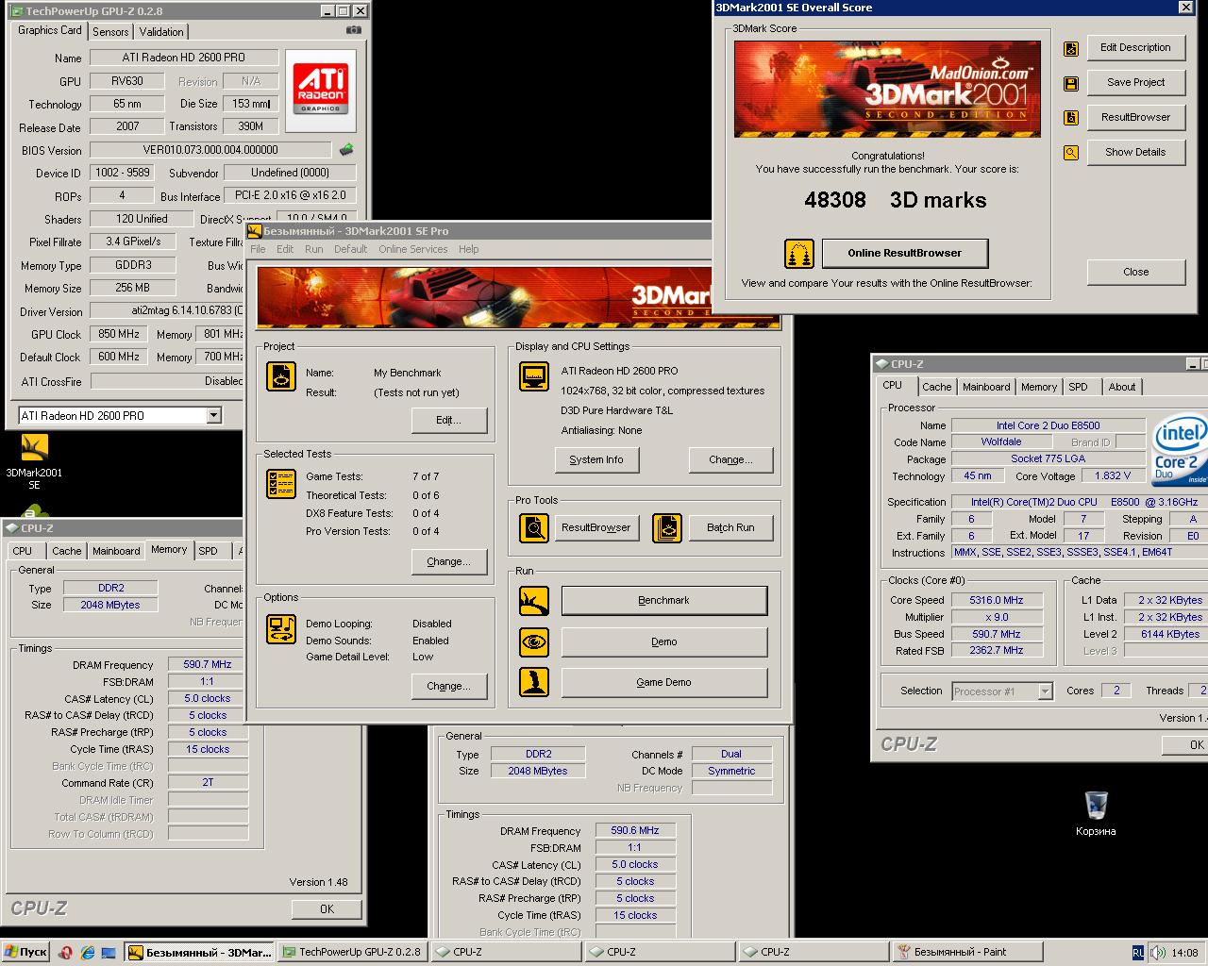Click the Пуск Start button
The width and height of the screenshot is (1208, 966).
[26, 953]
